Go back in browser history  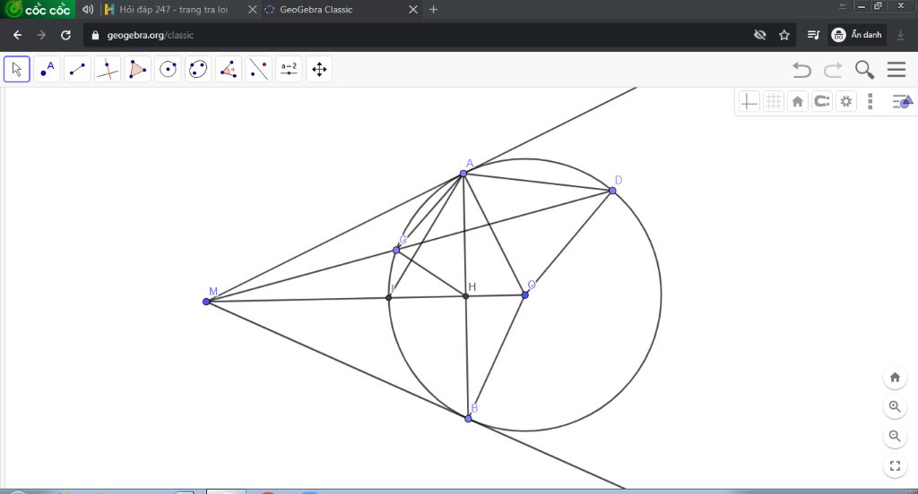17,35
